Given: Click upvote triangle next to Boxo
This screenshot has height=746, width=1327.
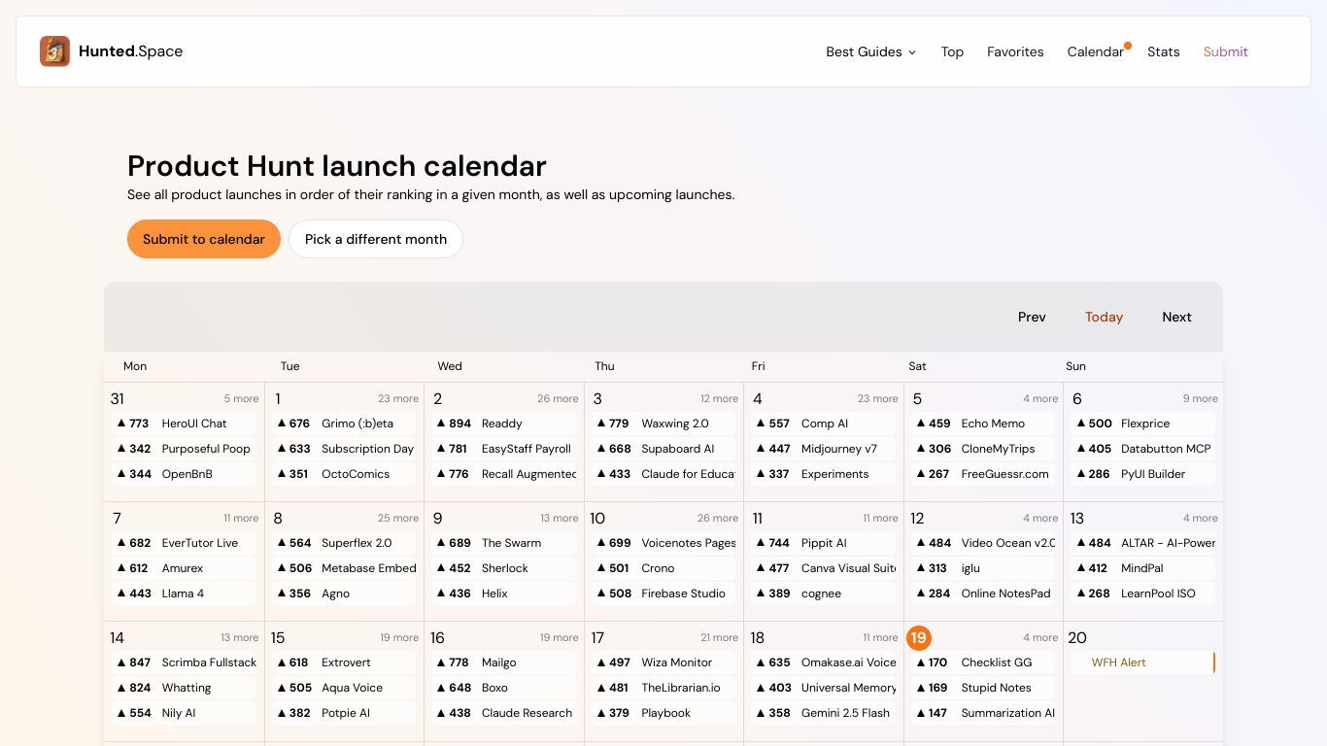Looking at the screenshot, I should [441, 688].
